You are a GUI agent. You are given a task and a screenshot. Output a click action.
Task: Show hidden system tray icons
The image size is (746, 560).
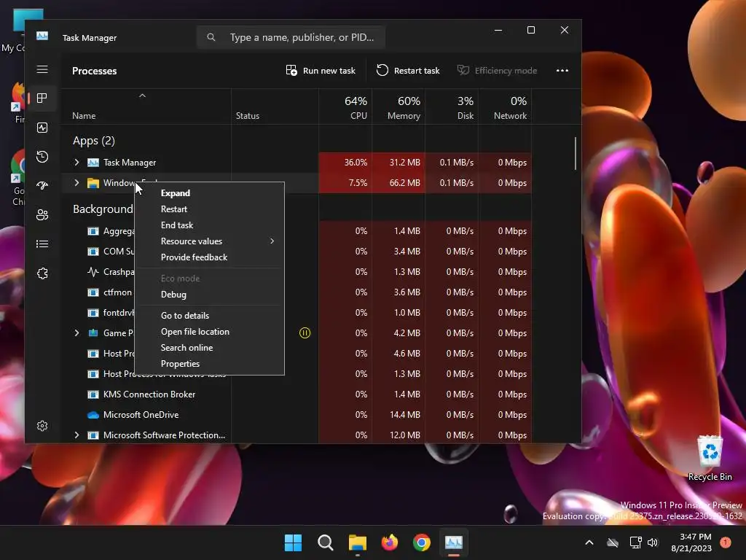pyautogui.click(x=589, y=542)
